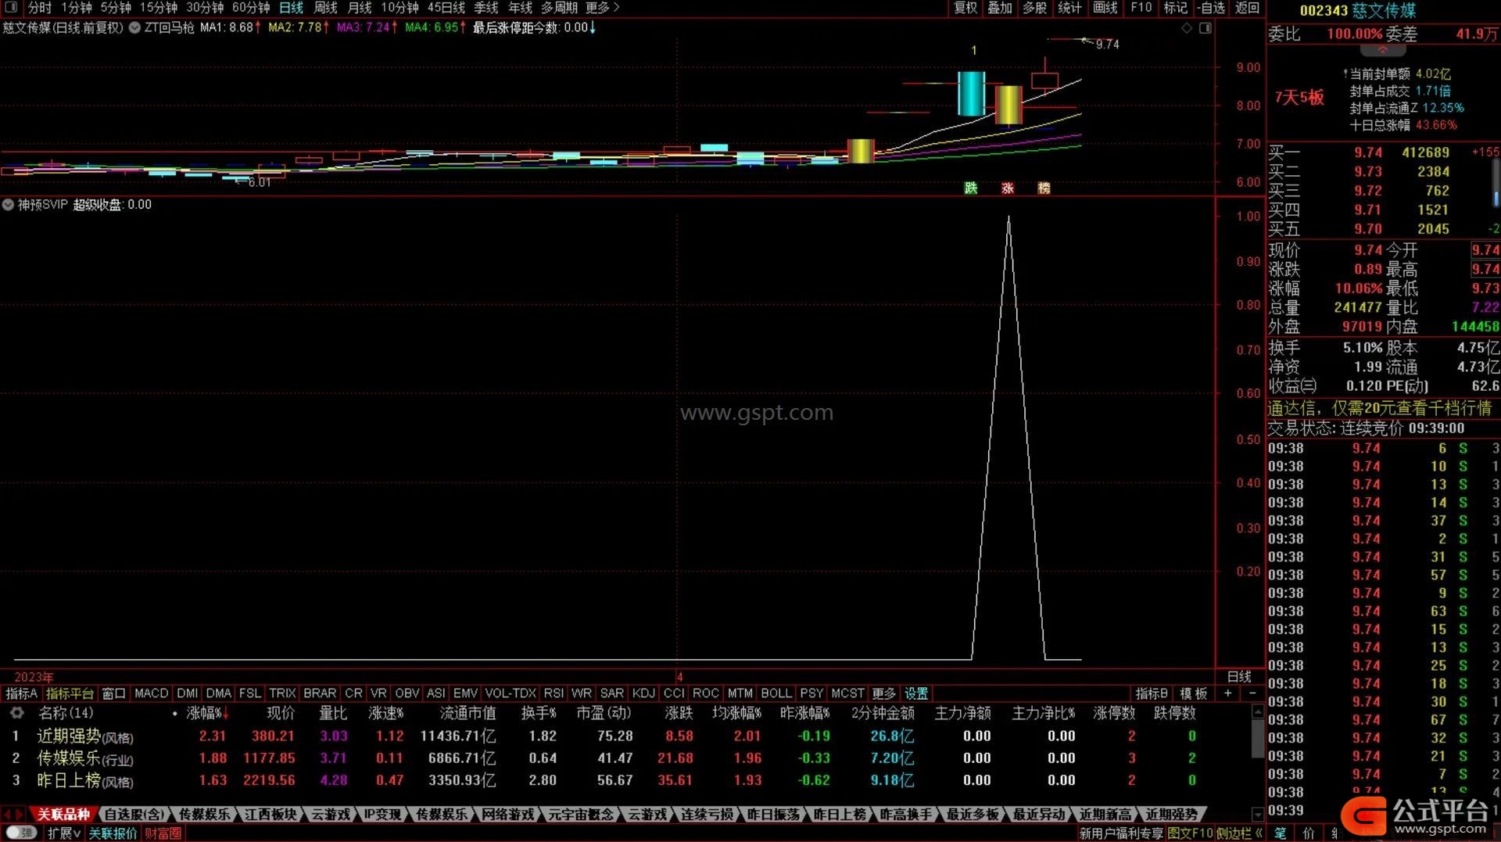Select the 周线 weekly chart
The image size is (1501, 842).
325,8
